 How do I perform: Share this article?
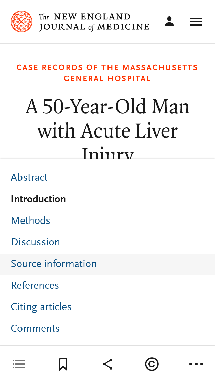point(107,364)
